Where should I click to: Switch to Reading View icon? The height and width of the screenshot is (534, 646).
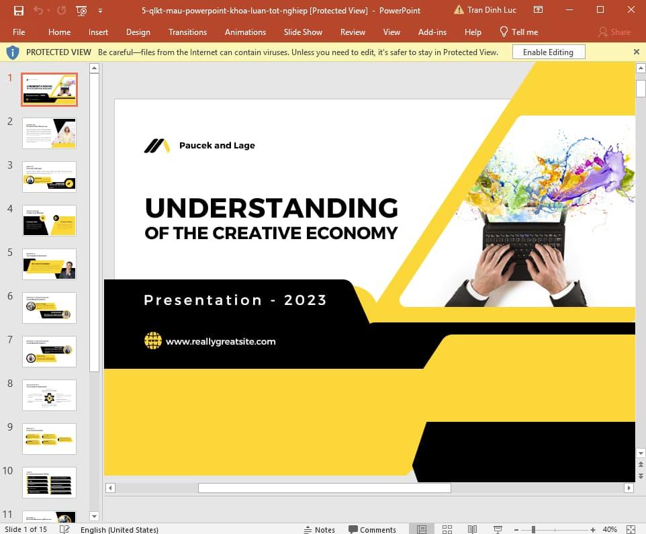coord(472,529)
